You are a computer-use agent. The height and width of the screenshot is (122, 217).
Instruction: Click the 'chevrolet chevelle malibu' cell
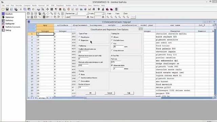tap(175, 34)
